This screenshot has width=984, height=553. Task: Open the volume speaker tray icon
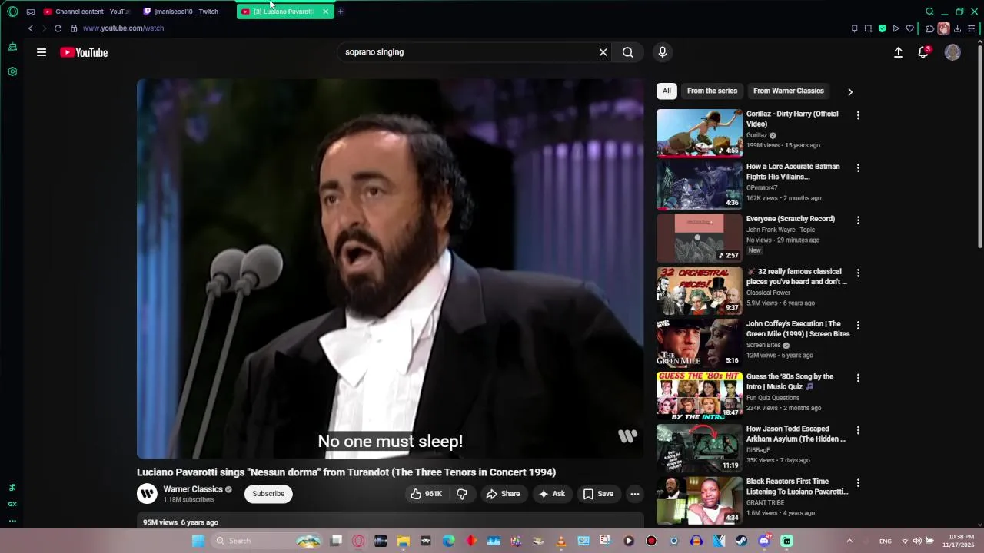(x=917, y=541)
